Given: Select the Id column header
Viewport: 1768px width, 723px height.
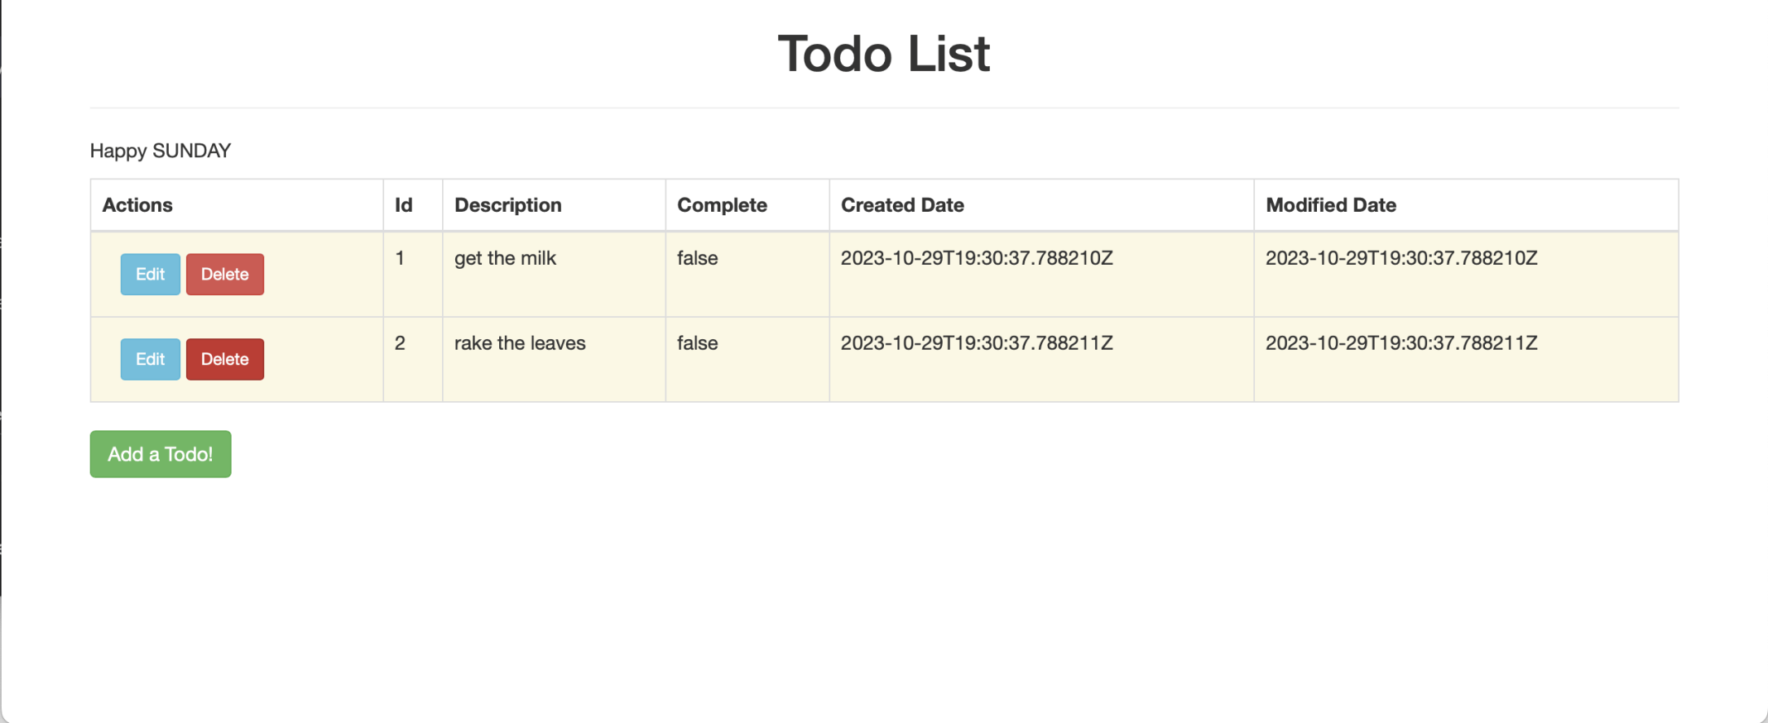Looking at the screenshot, I should [403, 205].
